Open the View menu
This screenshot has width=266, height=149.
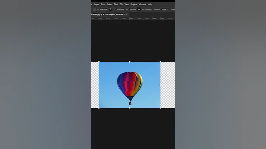point(127,4)
